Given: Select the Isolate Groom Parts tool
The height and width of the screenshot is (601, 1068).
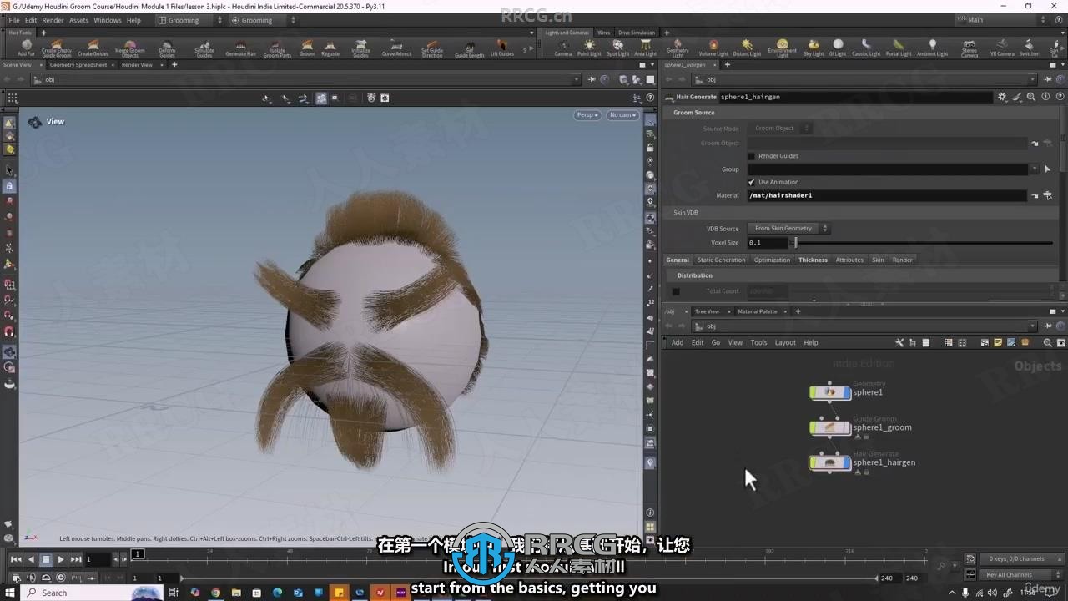Looking at the screenshot, I should point(277,48).
